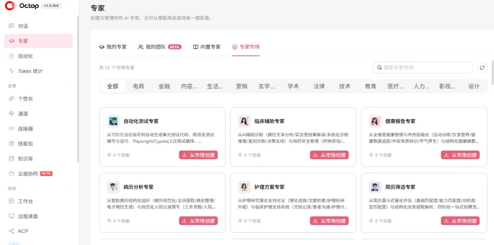Select the 玄学 category filter
Viewport: 494px width, 245px height.
pyautogui.click(x=267, y=86)
